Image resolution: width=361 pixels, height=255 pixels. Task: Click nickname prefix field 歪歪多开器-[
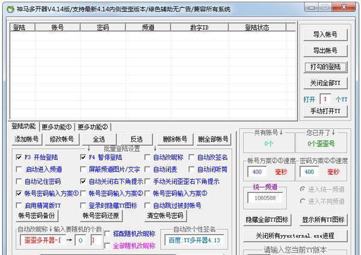point(43,241)
